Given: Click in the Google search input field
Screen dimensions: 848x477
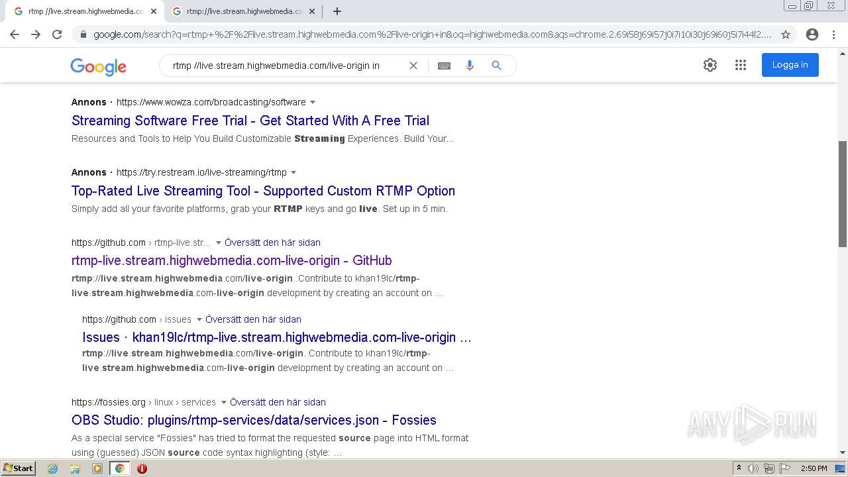Looking at the screenshot, I should pyautogui.click(x=285, y=66).
